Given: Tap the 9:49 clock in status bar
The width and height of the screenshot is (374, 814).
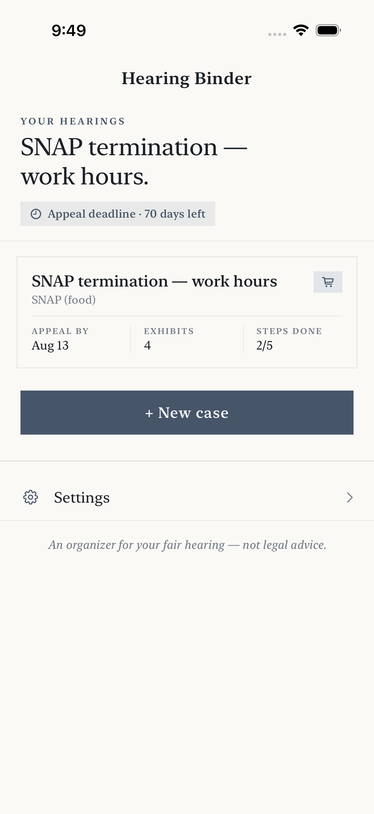Looking at the screenshot, I should [69, 30].
